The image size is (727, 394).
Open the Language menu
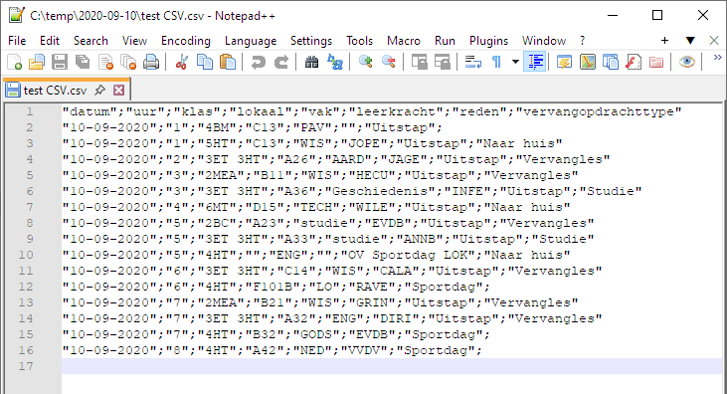click(x=251, y=41)
